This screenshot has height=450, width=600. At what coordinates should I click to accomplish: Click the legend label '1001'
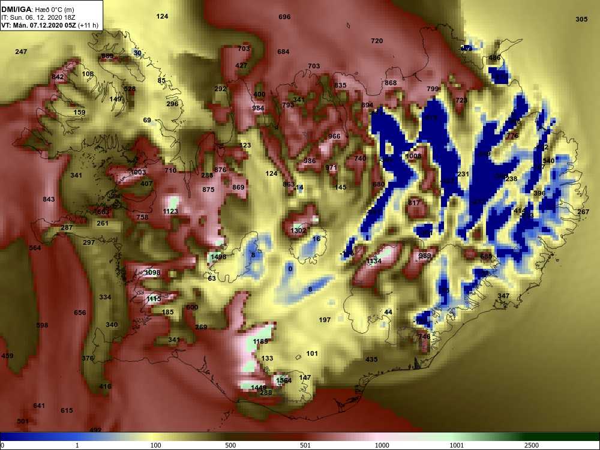coord(457,445)
